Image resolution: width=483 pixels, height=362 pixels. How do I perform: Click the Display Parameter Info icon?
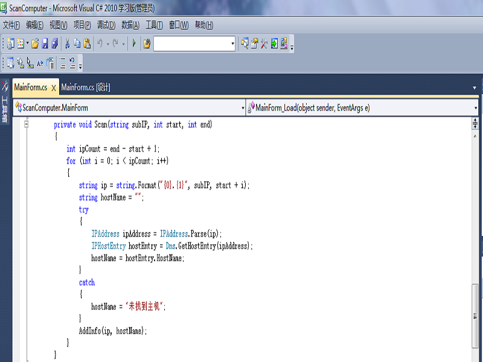tap(21, 63)
